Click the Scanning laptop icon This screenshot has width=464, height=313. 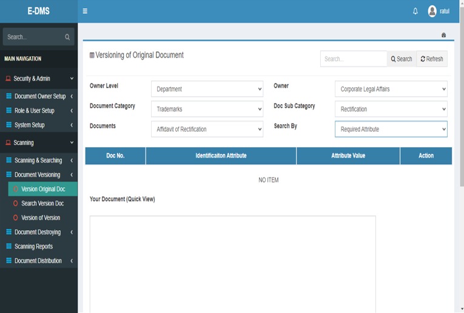[8, 143]
